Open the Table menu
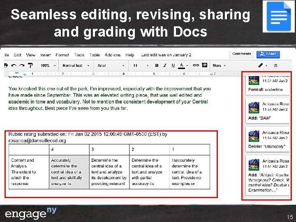This screenshot has width=296, height=222. coord(95,55)
